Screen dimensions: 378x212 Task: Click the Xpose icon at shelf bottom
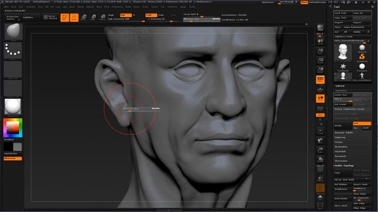click(320, 206)
